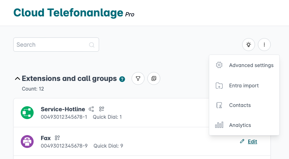Select the Fax entry name

46,138
